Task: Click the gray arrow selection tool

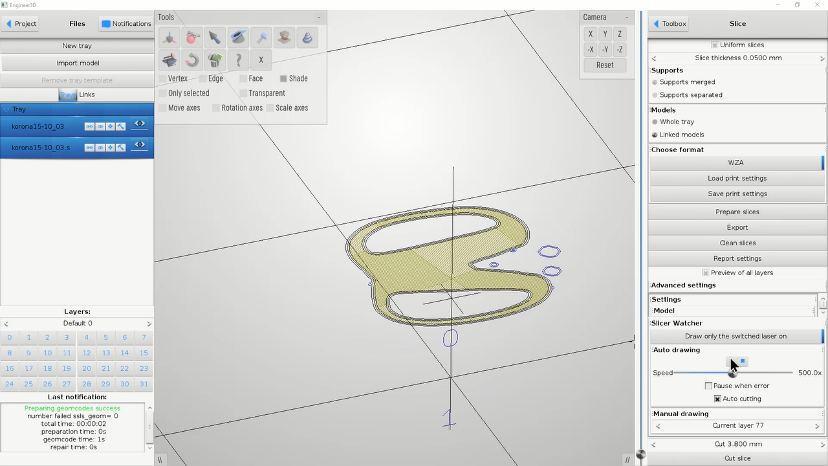Action: 215,38
